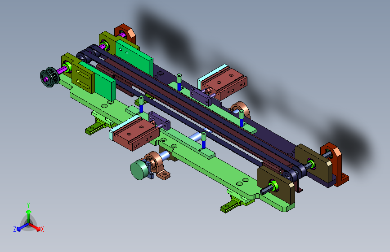Viewport: 390px width, 252px height.
Task: Select the linear guide carriage below the right end
Action: point(238,201)
